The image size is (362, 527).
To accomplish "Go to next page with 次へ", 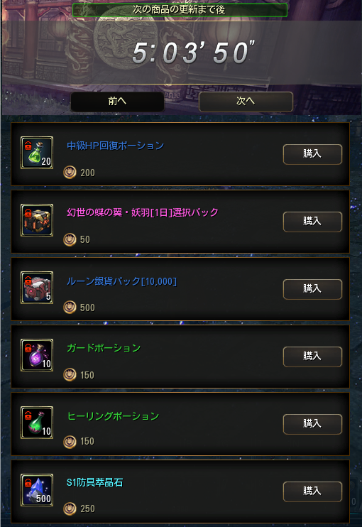I will (x=246, y=101).
